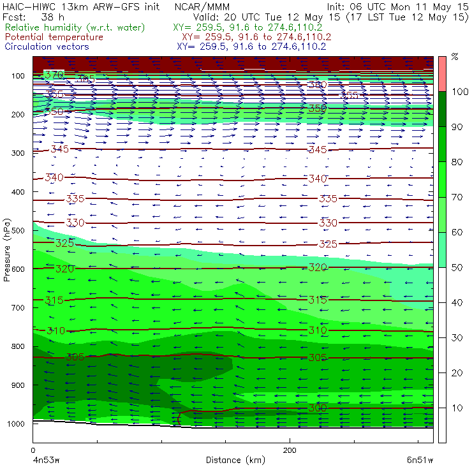Click the white 40-50% colorbar segment
Screen dimensions: 472x472
point(442,284)
